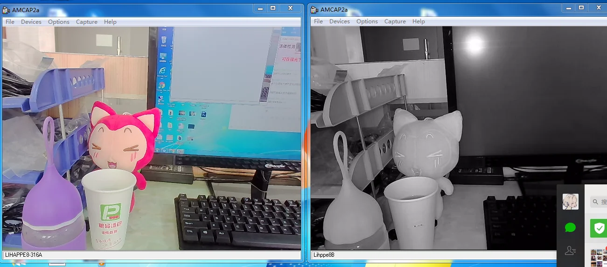Open the green Chats icon in WeChat sidebar
607x267 pixels.
[570, 227]
